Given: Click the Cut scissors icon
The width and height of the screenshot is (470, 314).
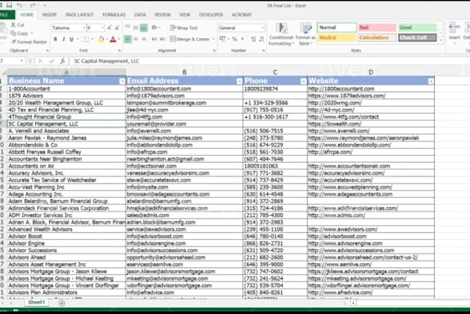Looking at the screenshot, I should [x=14, y=25].
